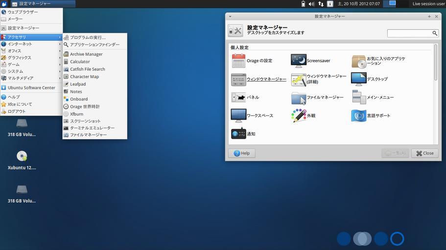
Task: Open the Xubuntu disc icon on the desktop
Action: tap(22, 156)
